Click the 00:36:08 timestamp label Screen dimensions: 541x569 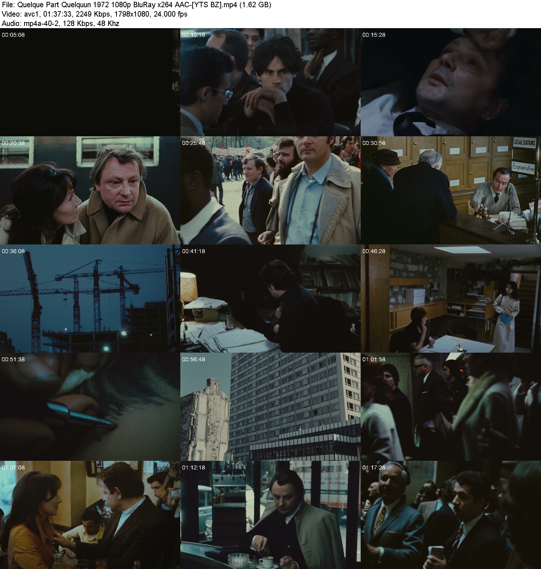[x=13, y=251]
